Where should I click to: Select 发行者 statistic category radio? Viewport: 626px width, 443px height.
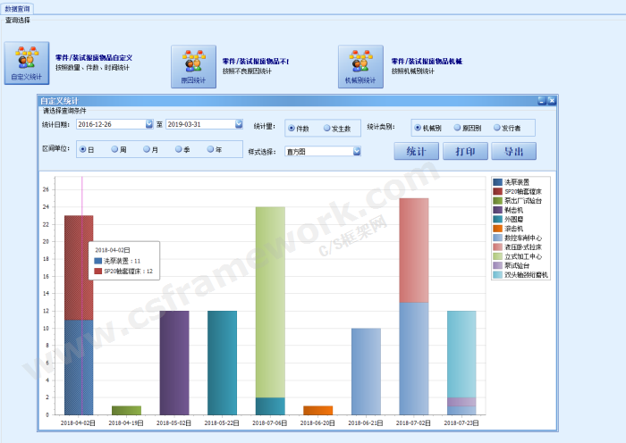point(494,128)
